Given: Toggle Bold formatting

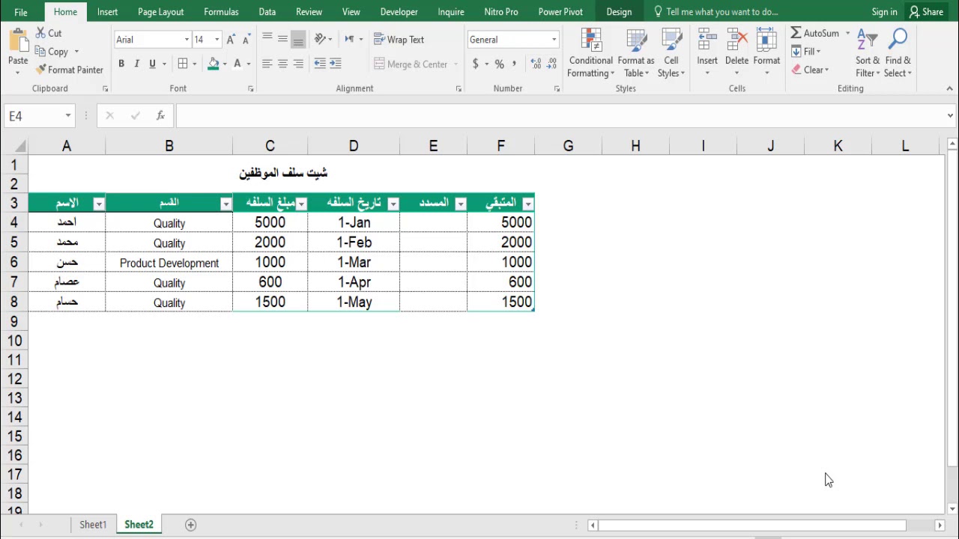Looking at the screenshot, I should 121,64.
